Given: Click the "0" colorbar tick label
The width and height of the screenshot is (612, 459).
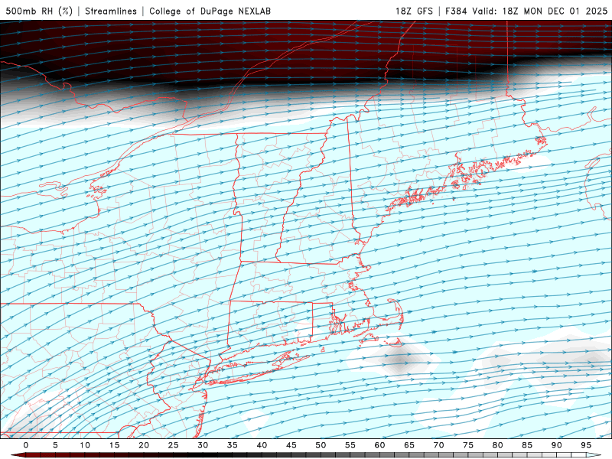Looking at the screenshot, I should pyautogui.click(x=26, y=445).
